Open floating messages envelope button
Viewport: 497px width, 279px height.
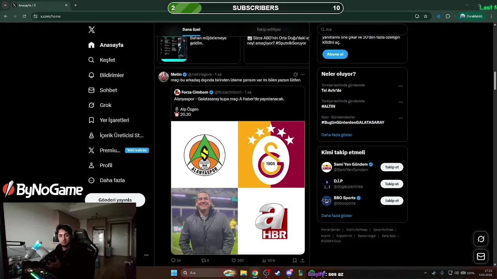[481, 257]
